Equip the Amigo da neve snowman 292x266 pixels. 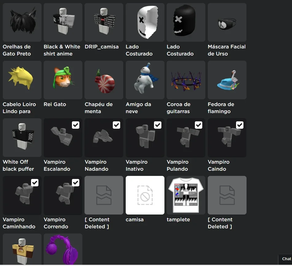(145, 80)
